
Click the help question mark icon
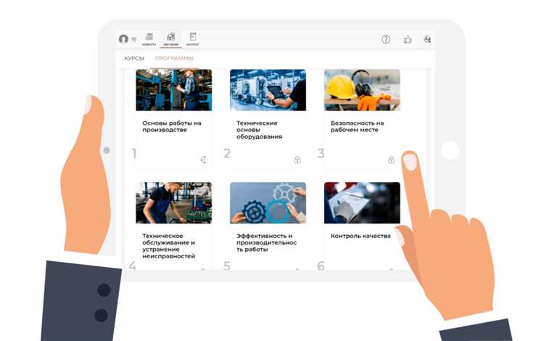click(x=386, y=39)
